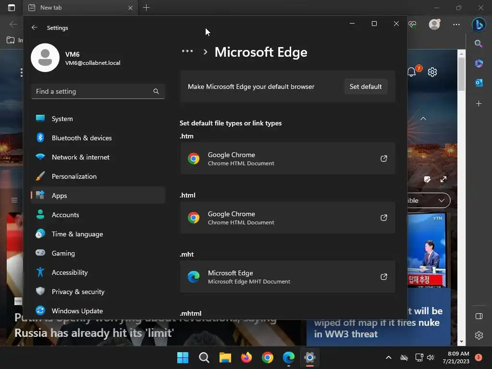Open Edge browser essentials heart icon

pyautogui.click(x=412, y=25)
